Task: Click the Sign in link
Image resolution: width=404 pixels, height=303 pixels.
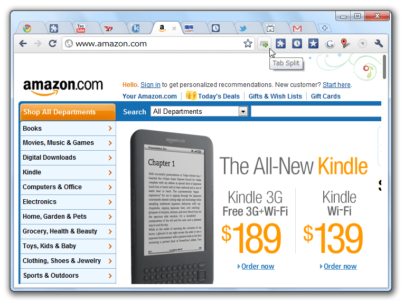Action: pos(151,85)
